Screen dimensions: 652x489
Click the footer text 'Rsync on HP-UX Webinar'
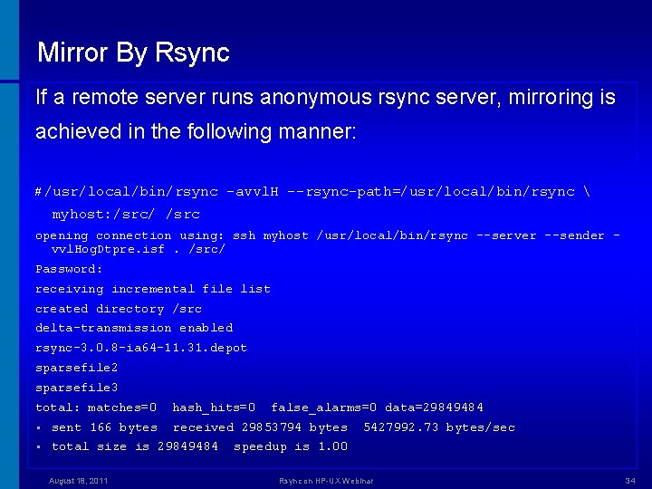click(x=326, y=481)
